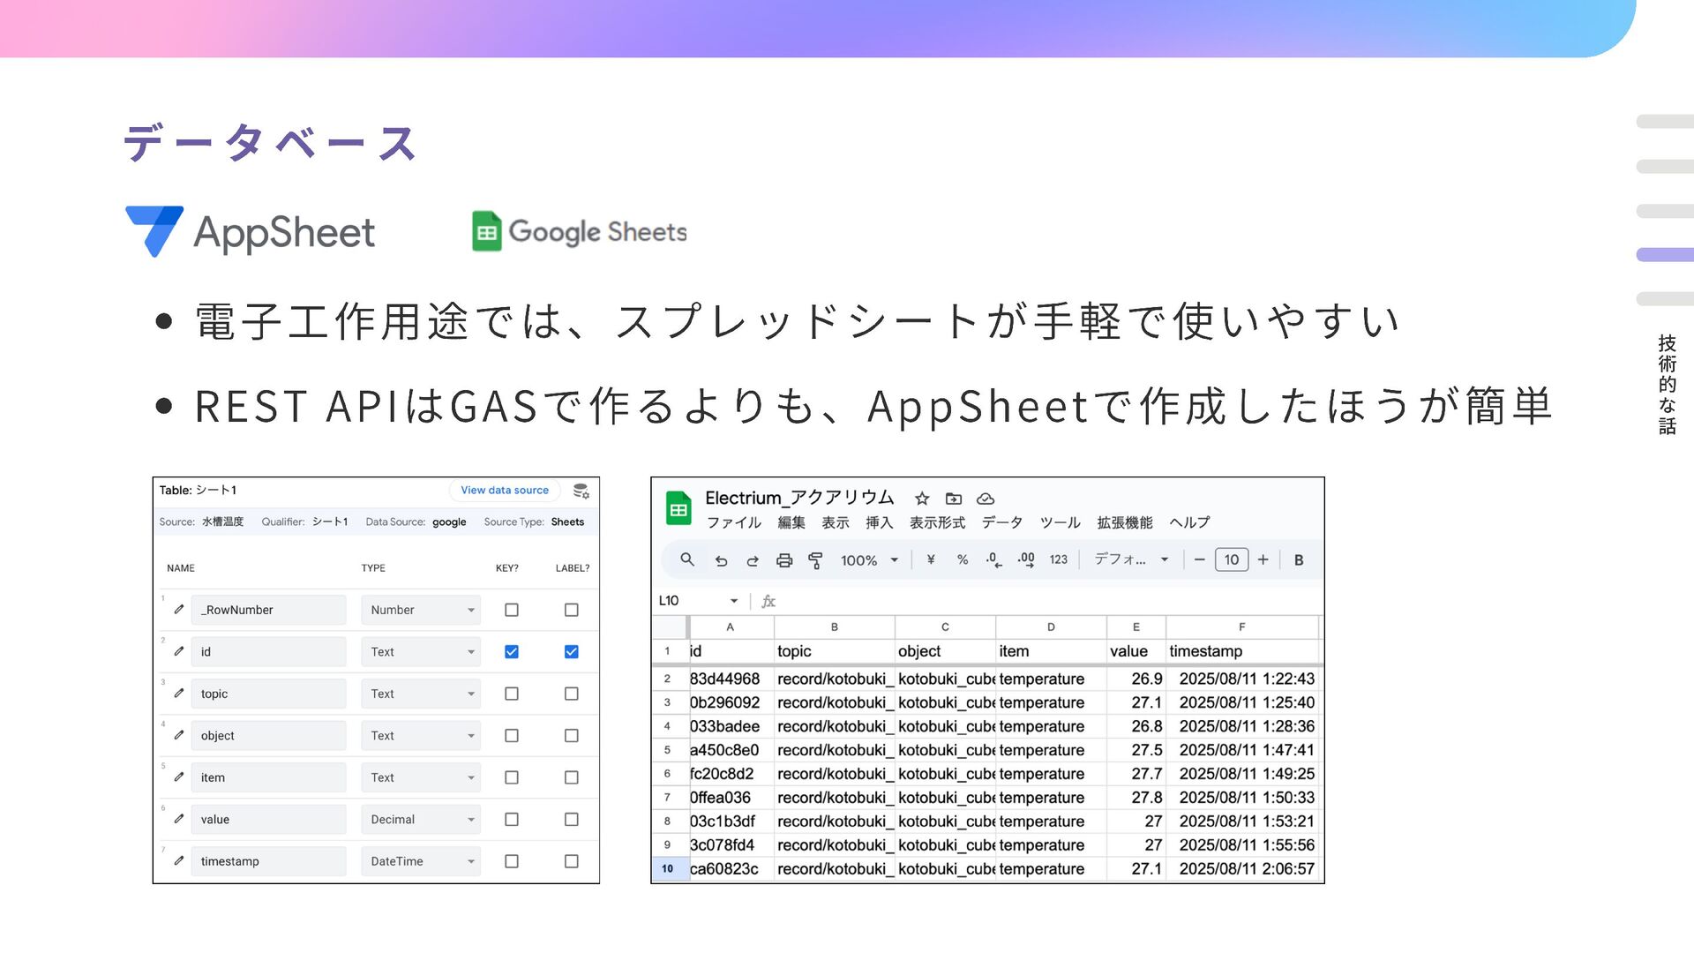Image resolution: width=1694 pixels, height=953 pixels.
Task: Open the Decimal type dropdown for value
Action: point(421,819)
